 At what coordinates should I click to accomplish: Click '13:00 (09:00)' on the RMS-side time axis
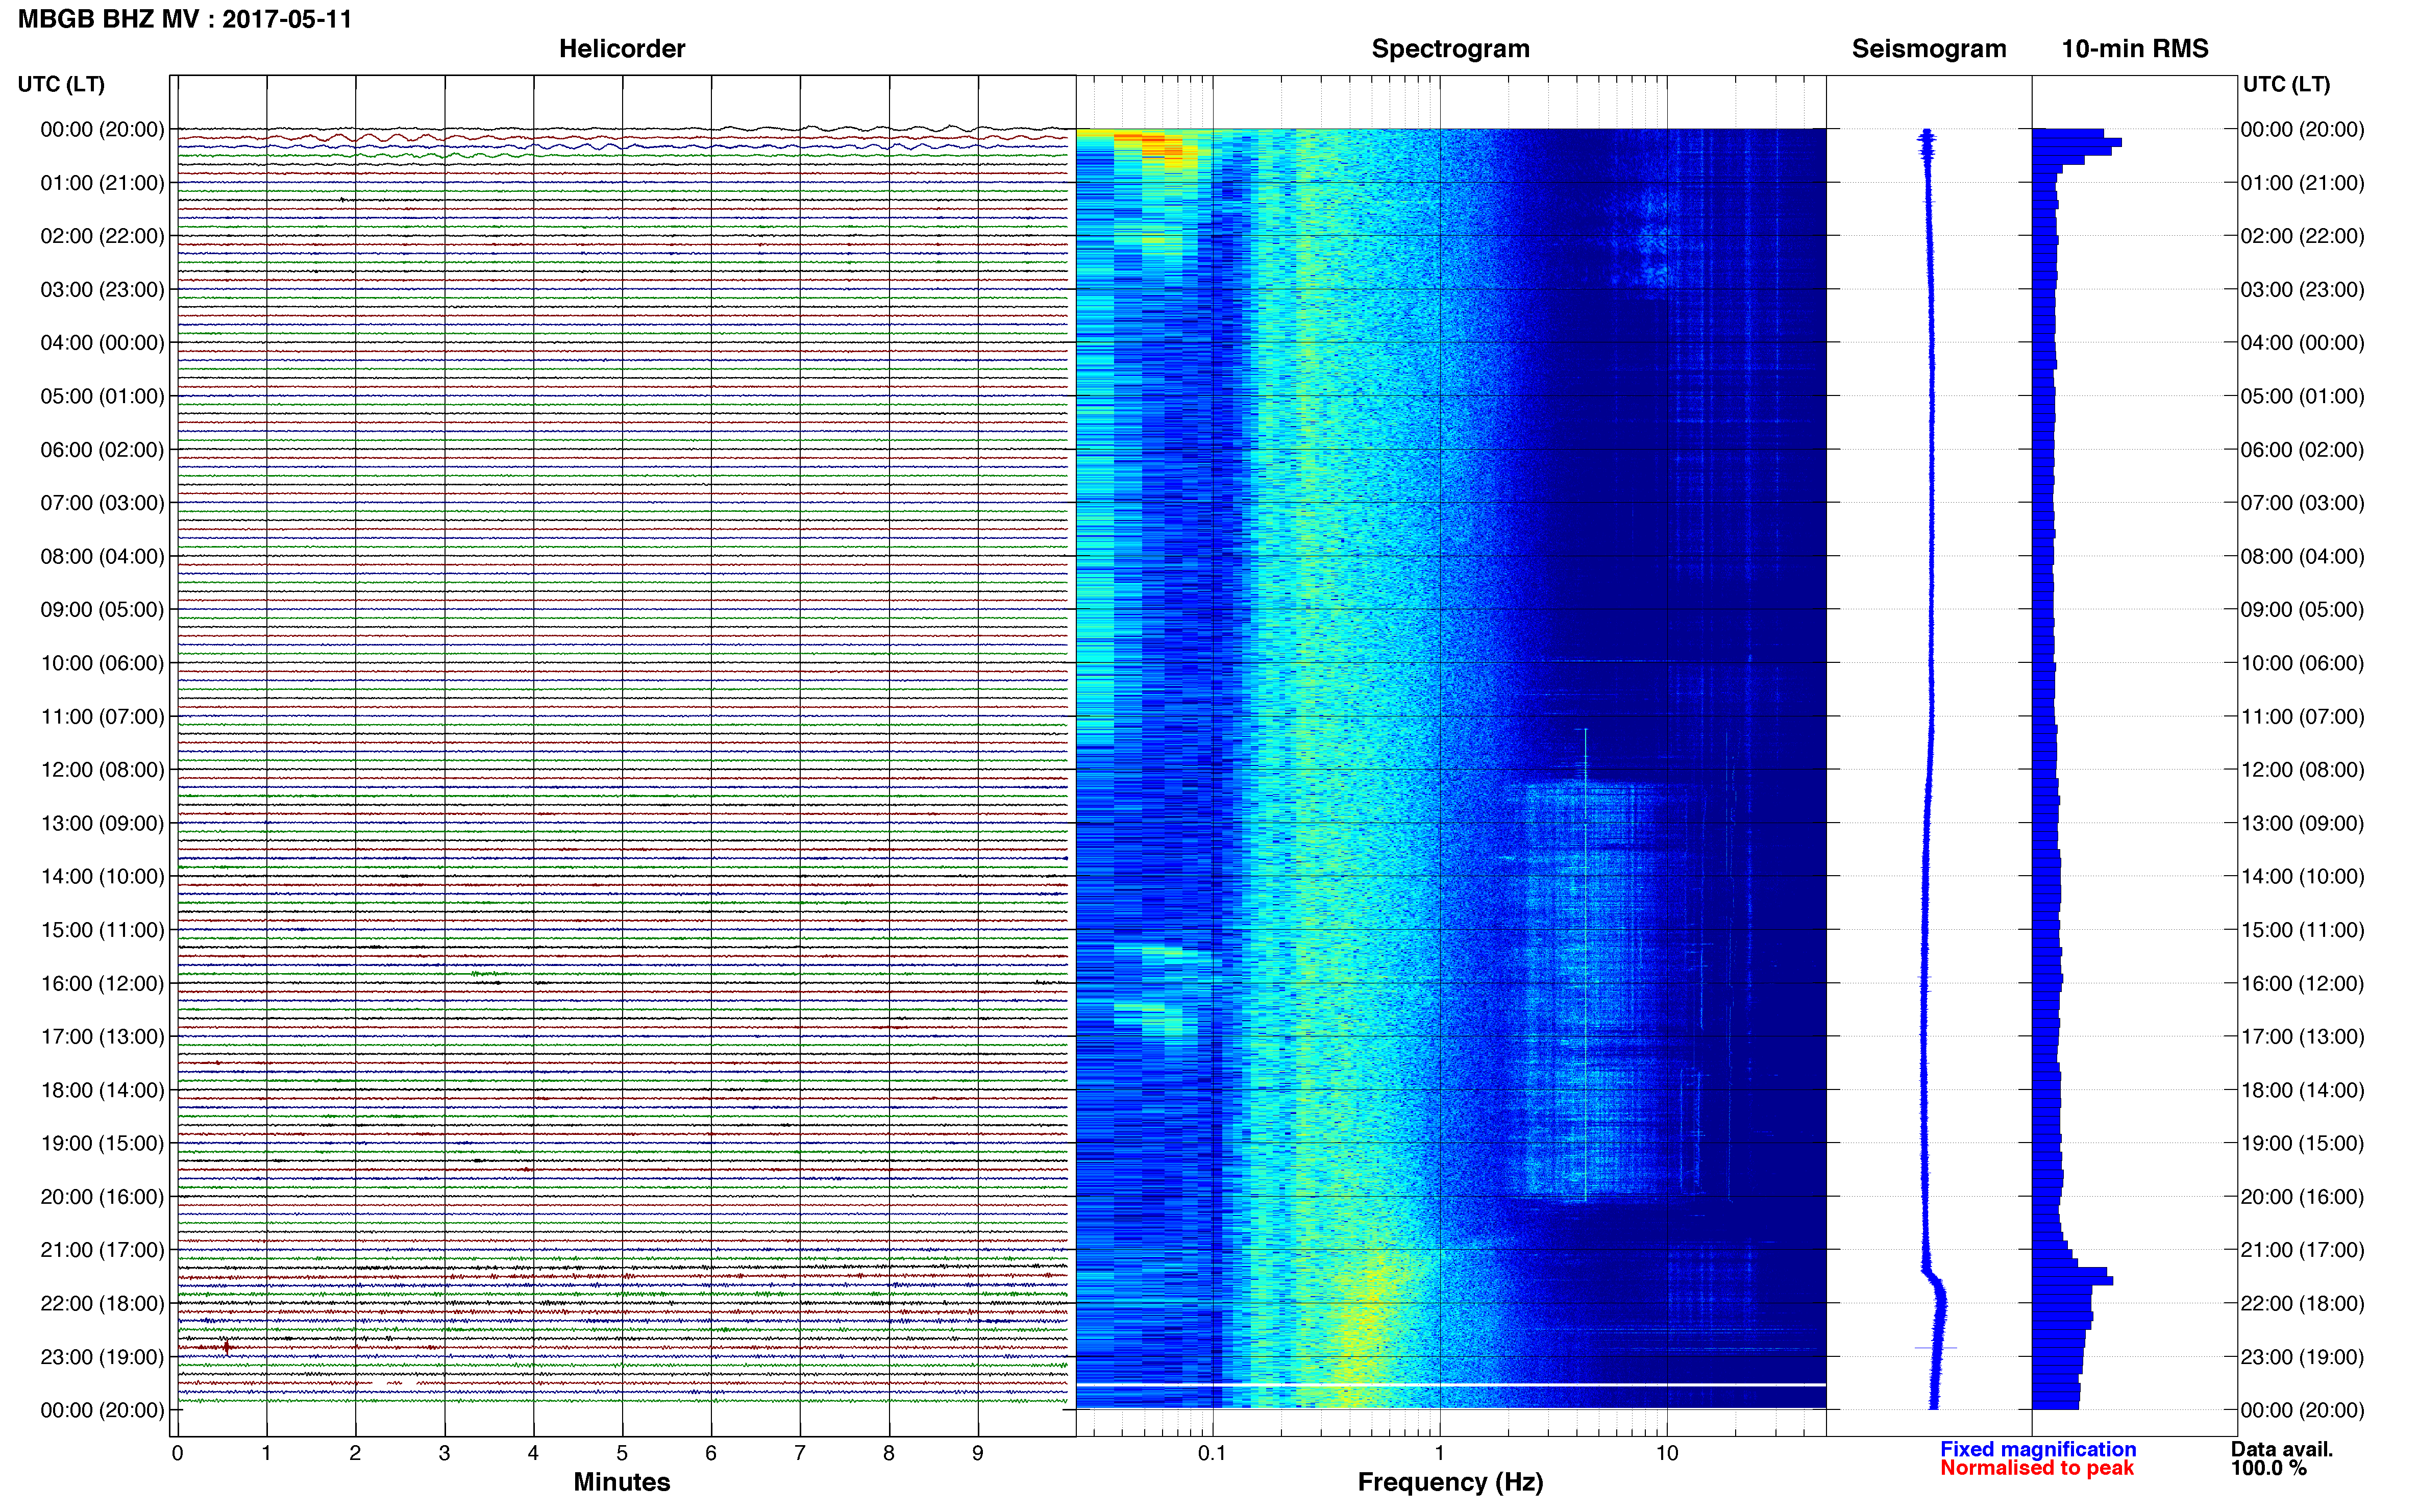[2302, 823]
